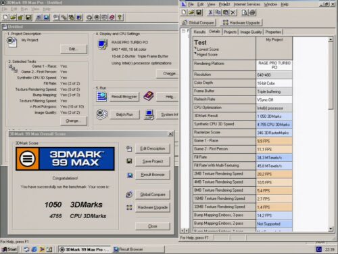338x254 pixels.
Task: Click New project icon in 3DMark toolbar
Action: (x=5, y=17)
